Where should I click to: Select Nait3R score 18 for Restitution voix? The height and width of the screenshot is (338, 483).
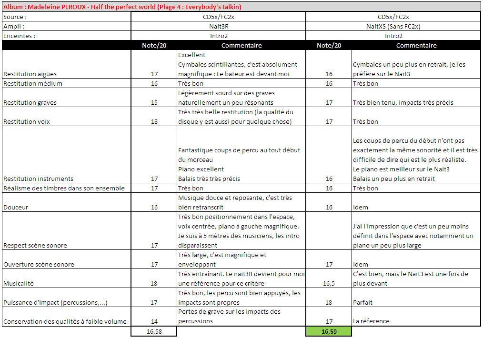[154, 116]
